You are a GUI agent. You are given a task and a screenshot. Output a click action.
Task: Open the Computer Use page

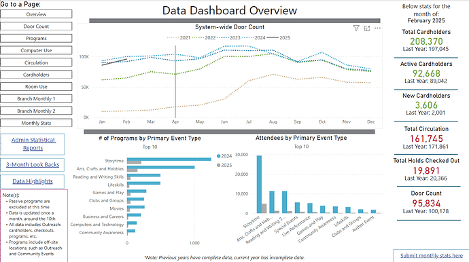point(36,50)
